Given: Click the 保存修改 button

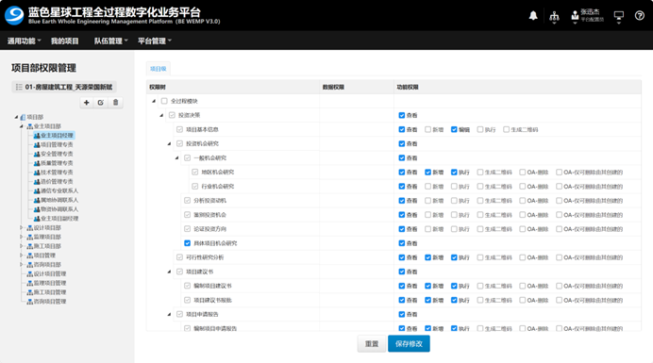Looking at the screenshot, I should [x=409, y=344].
